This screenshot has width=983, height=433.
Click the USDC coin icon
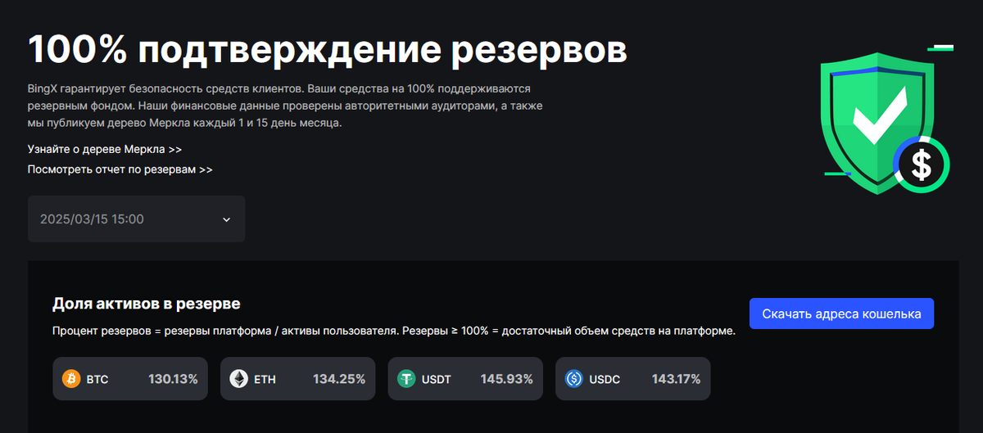tap(574, 379)
